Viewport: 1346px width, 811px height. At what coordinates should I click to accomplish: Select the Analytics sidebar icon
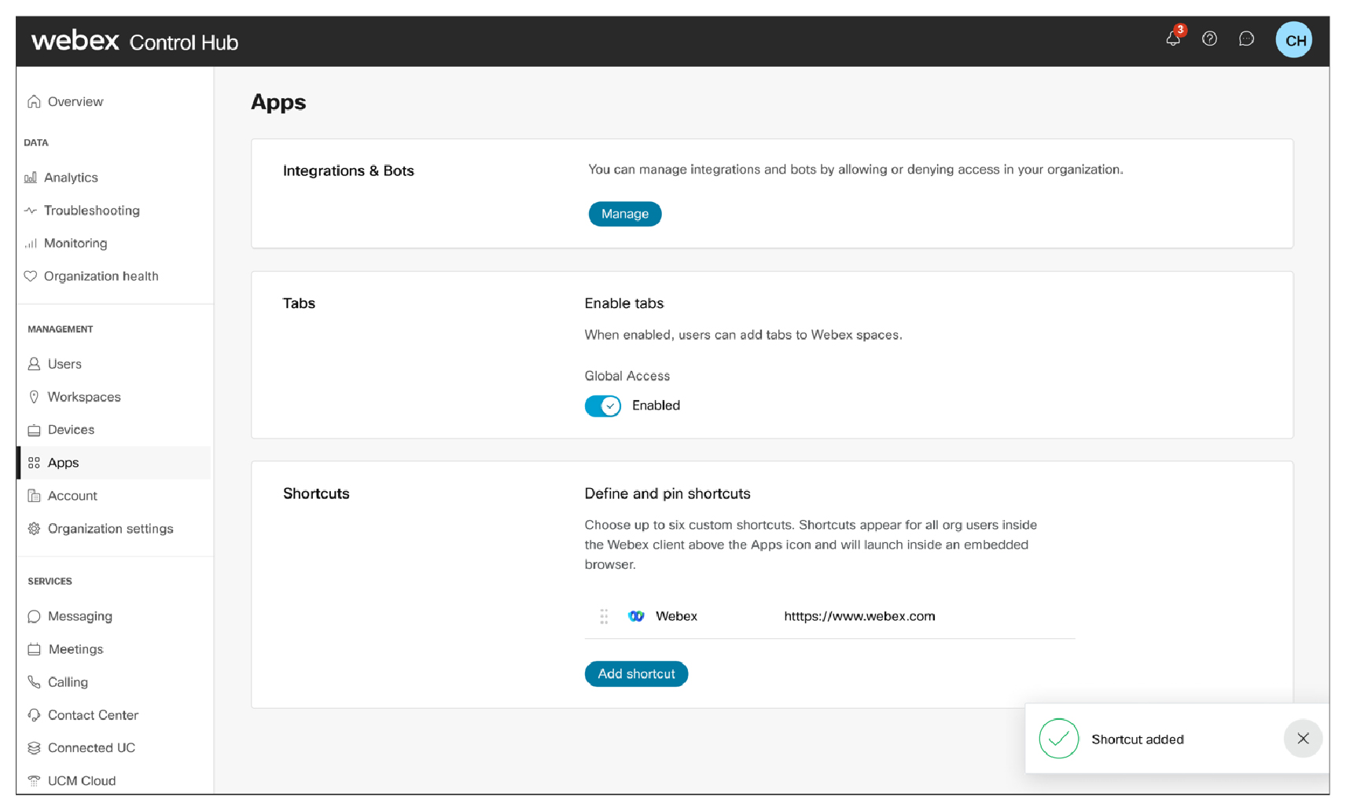coord(31,177)
